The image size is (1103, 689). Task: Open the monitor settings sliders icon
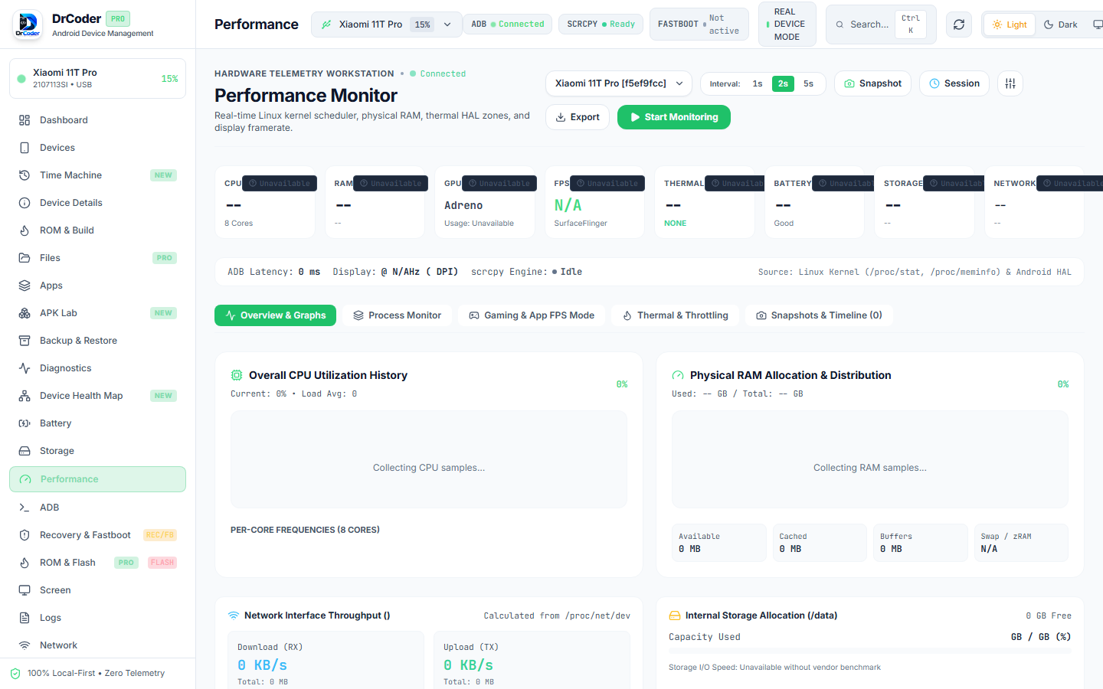click(1010, 83)
